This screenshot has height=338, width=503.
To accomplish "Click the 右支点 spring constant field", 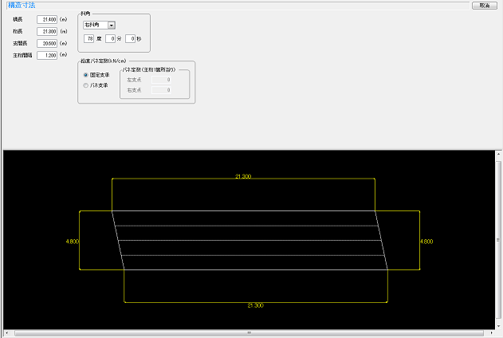I will click(x=161, y=90).
